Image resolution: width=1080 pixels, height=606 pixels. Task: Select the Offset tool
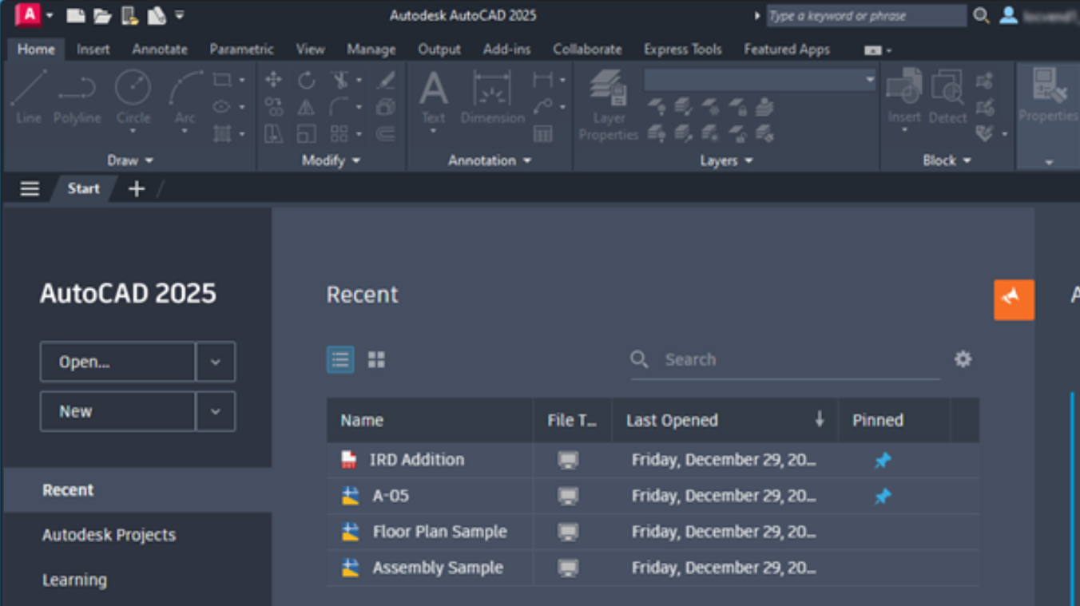(x=386, y=133)
